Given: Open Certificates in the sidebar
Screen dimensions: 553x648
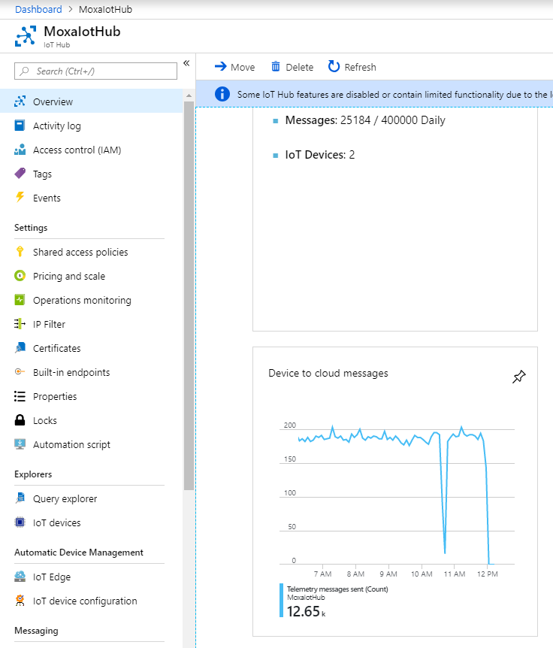Looking at the screenshot, I should (x=56, y=348).
